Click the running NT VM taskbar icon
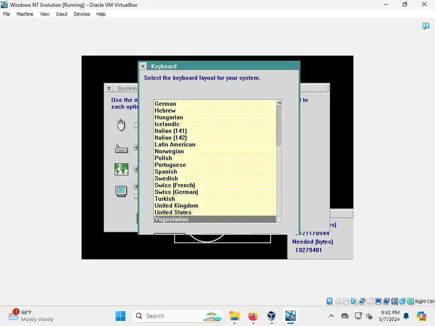 (x=291, y=316)
